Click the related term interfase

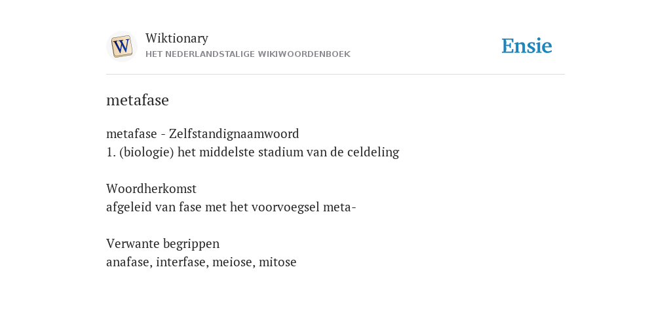(x=182, y=262)
